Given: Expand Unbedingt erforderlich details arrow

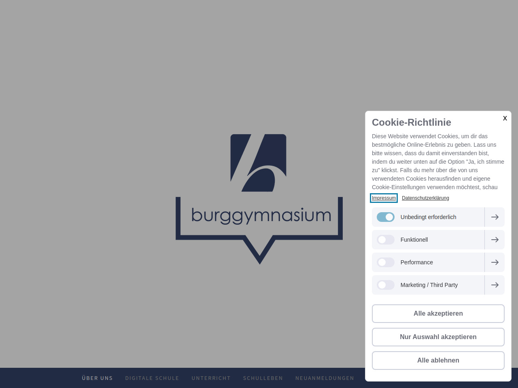Looking at the screenshot, I should click(495, 217).
